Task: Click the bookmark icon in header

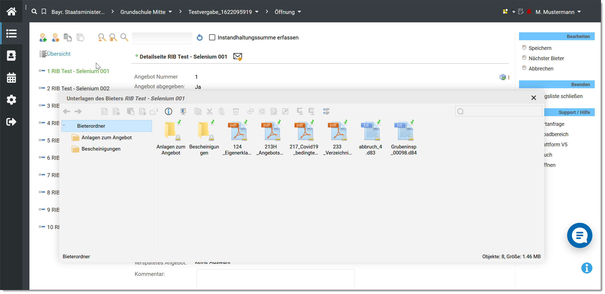Action: tap(44, 12)
